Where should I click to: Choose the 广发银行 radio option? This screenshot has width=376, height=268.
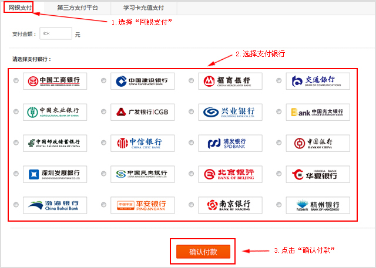(103, 111)
